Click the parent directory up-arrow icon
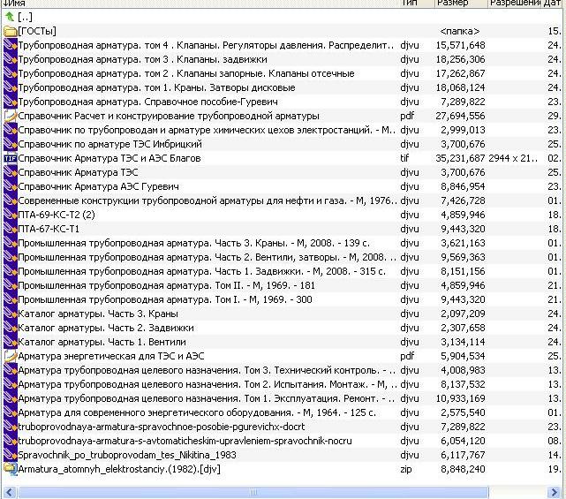Viewport: 566px width, 499px height. coord(10,17)
